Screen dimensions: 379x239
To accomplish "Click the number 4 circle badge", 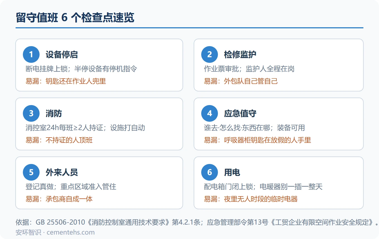I will coord(210,113).
